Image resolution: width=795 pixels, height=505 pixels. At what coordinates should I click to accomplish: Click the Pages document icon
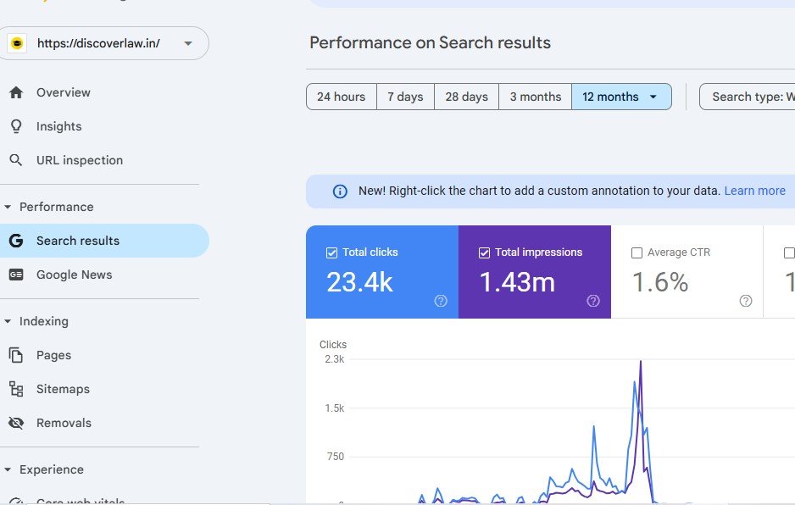point(16,355)
